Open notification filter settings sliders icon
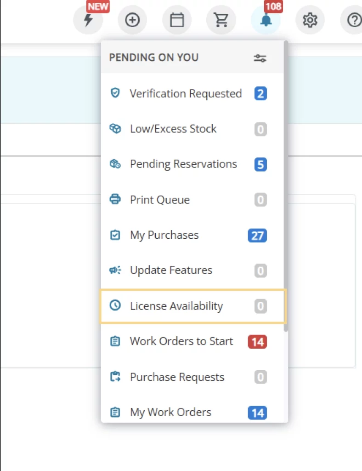Viewport: 362px width, 471px height. 260,58
